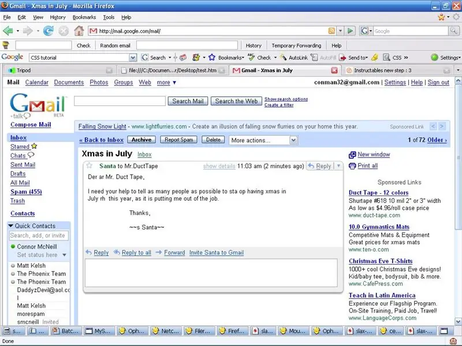Viewport: 462px width, 346px height.
Task: Collapse the Quick Contacts section
Action: click(x=11, y=226)
